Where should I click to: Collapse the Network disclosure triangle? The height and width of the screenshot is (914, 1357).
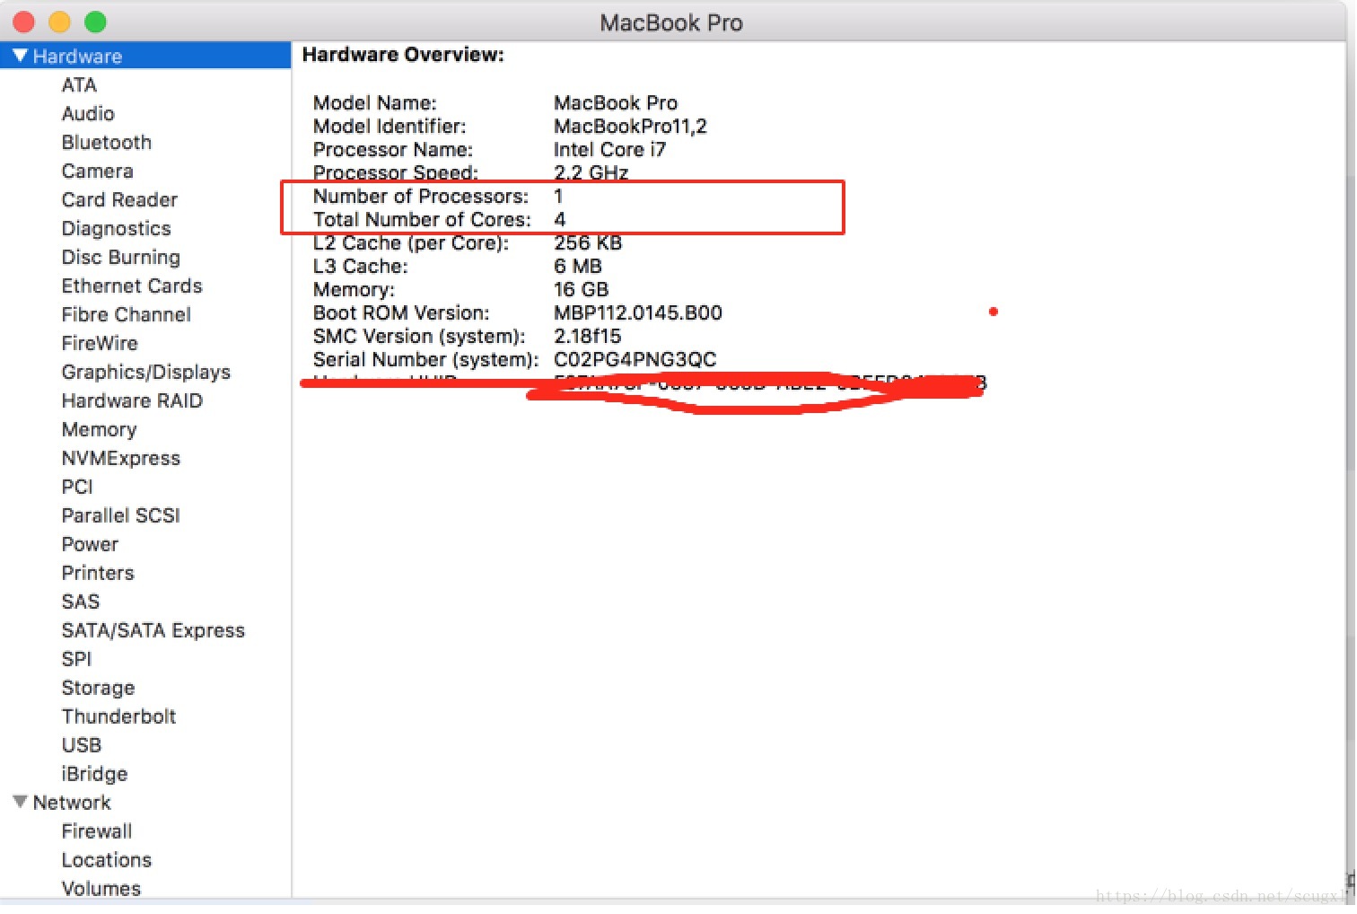point(20,802)
